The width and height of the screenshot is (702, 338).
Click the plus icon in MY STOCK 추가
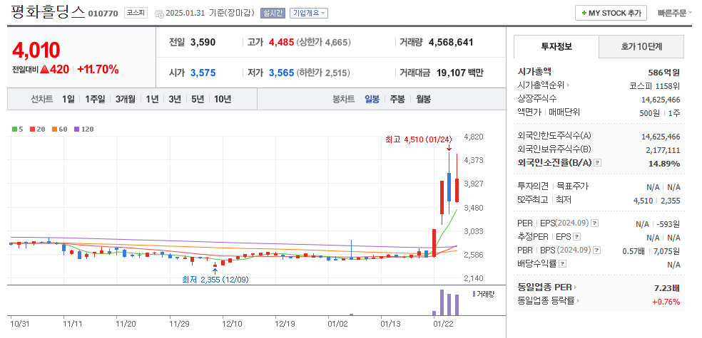(584, 14)
